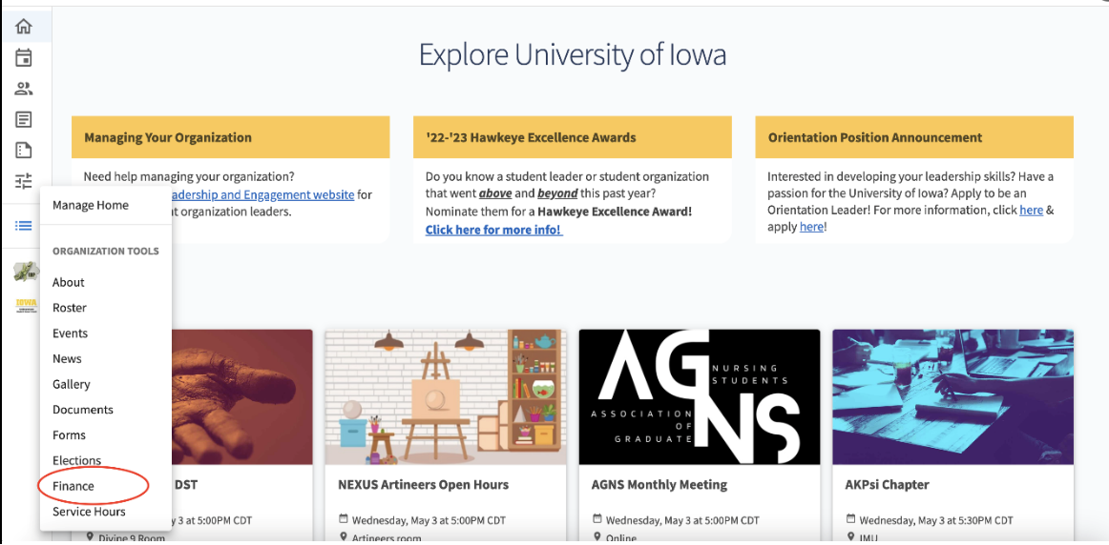Open the AKPsi Chapter event title
1109x545 pixels.
(x=887, y=485)
